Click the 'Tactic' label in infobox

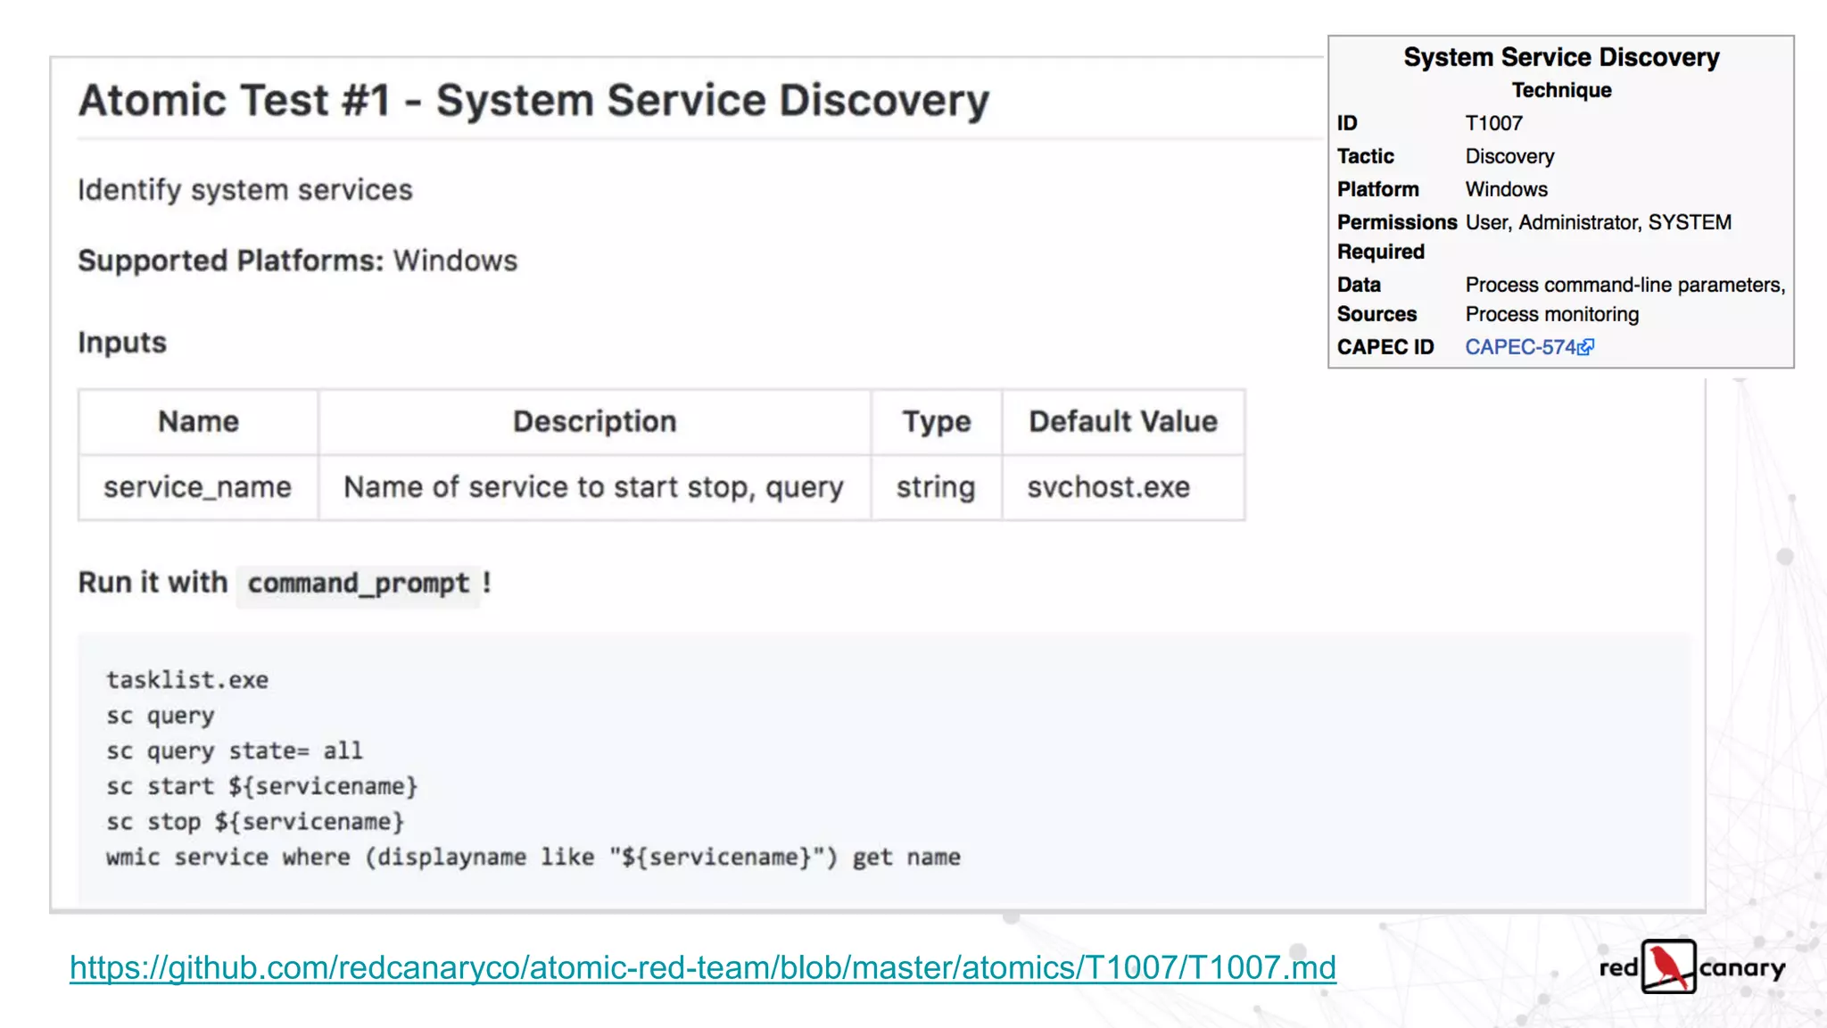pos(1365,156)
